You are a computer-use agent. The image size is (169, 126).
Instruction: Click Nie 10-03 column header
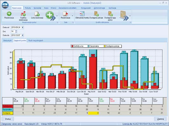click(x=115, y=101)
